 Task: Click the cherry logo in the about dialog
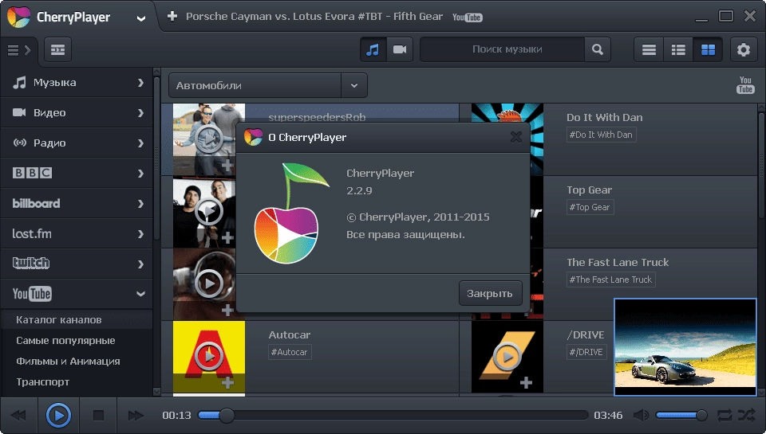pos(290,213)
